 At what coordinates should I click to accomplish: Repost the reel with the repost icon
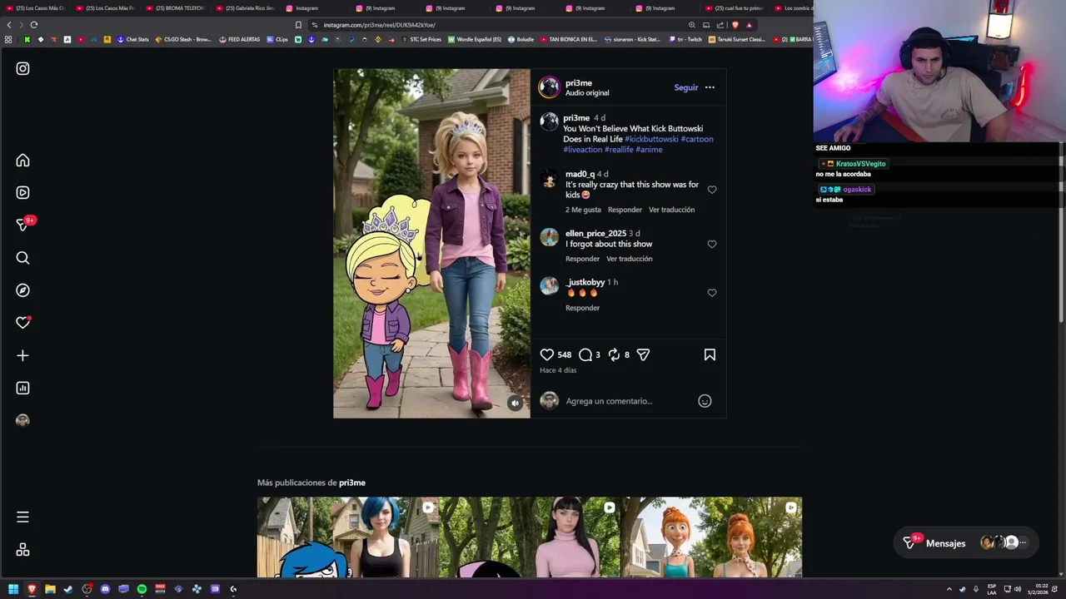pyautogui.click(x=614, y=354)
